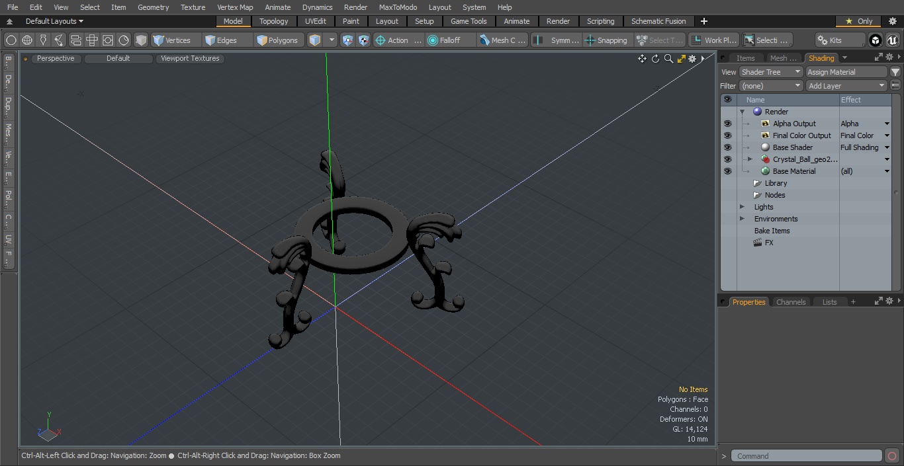
Task: Select the sphere primitive tool icon
Action: [x=11, y=40]
